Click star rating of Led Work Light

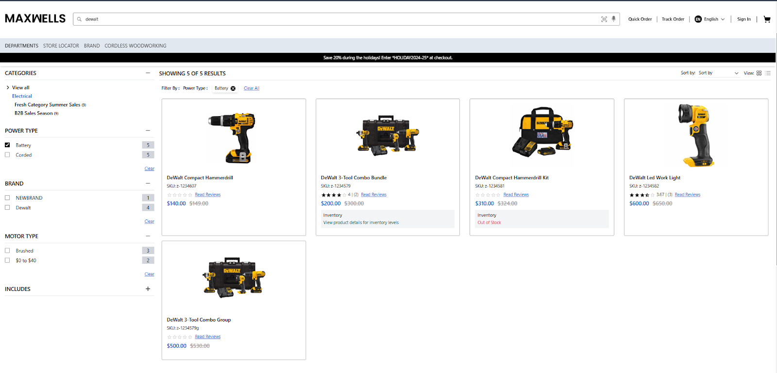coord(642,195)
